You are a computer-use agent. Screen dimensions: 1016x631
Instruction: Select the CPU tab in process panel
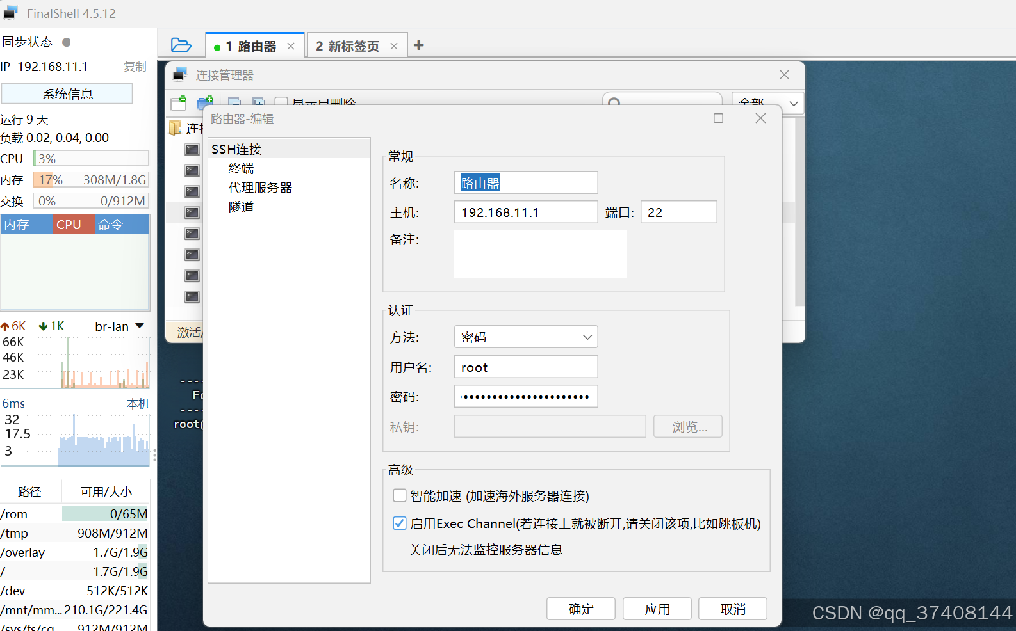pyautogui.click(x=74, y=225)
